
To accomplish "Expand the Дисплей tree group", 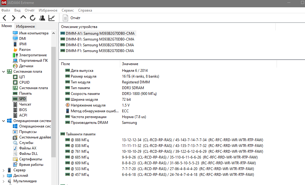I will pos(3,176).
